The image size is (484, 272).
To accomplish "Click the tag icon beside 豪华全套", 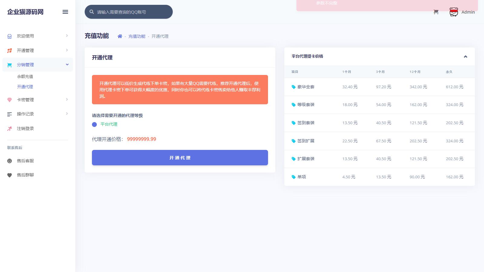I will 293,87.
